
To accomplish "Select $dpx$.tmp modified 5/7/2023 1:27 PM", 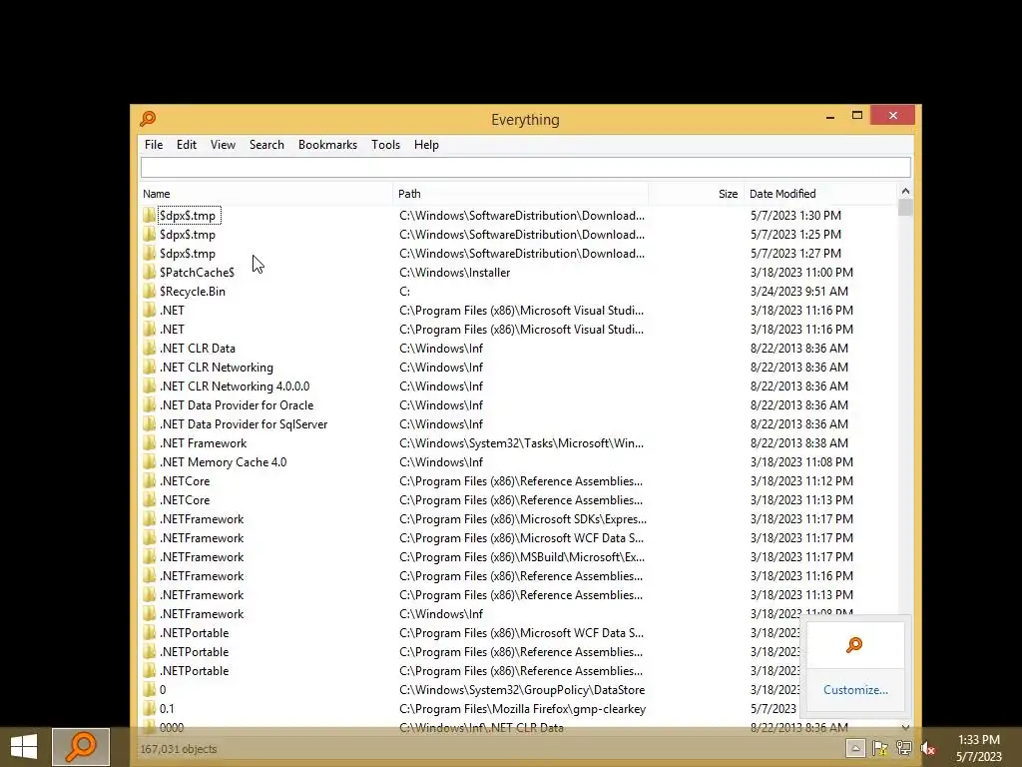I will 188,253.
